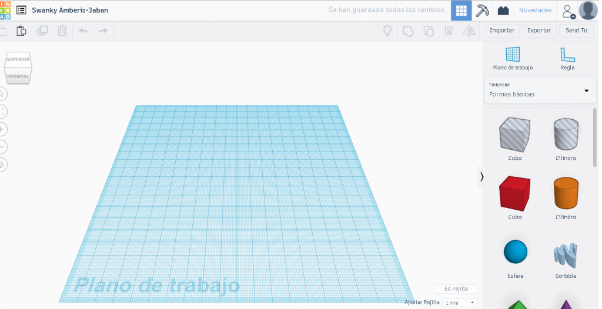
Task: Select the Plano de trabajo tool
Action: (513, 59)
